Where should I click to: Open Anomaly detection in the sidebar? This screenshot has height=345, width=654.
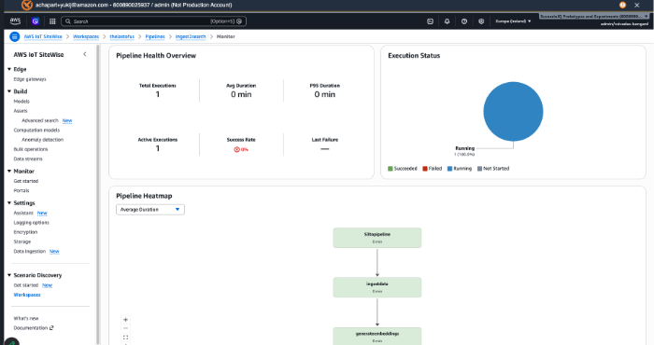[x=43, y=140]
